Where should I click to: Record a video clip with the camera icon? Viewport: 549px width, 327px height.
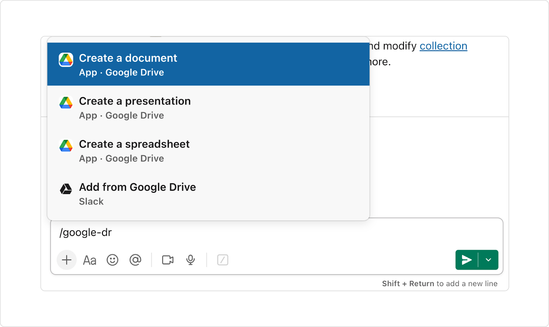click(168, 260)
